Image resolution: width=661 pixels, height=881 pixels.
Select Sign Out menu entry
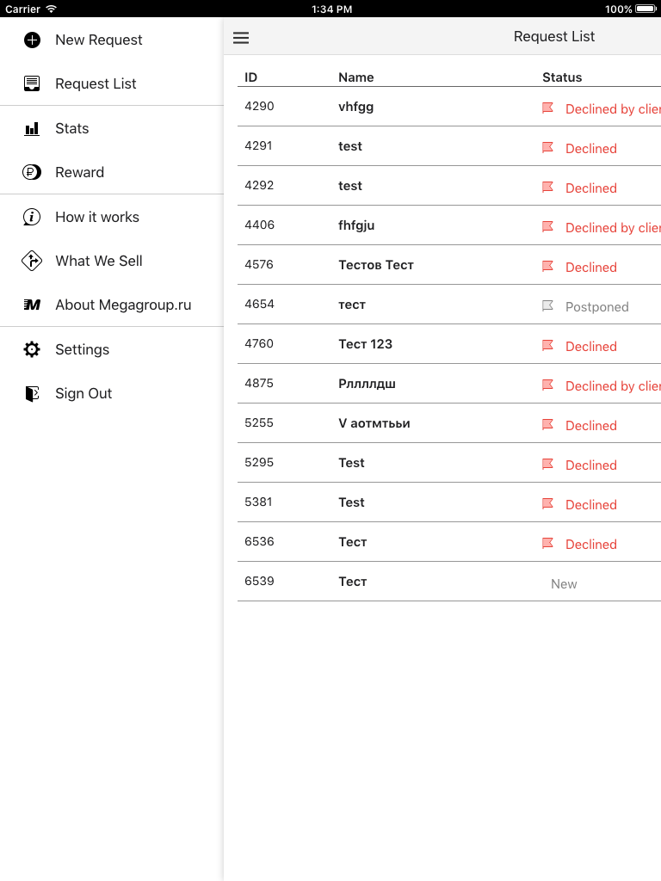point(112,393)
